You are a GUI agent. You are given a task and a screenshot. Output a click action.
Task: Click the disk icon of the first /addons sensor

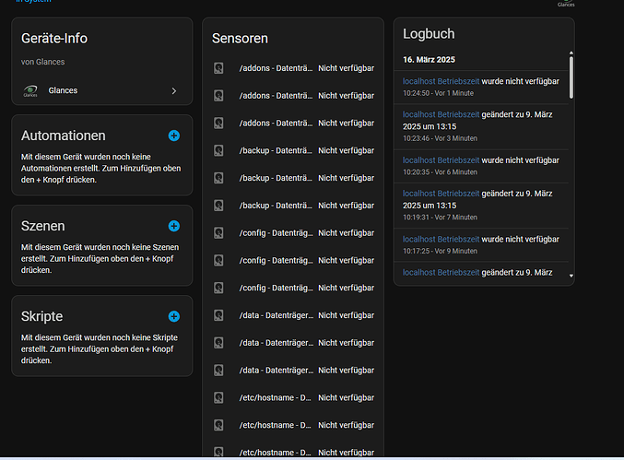[218, 68]
